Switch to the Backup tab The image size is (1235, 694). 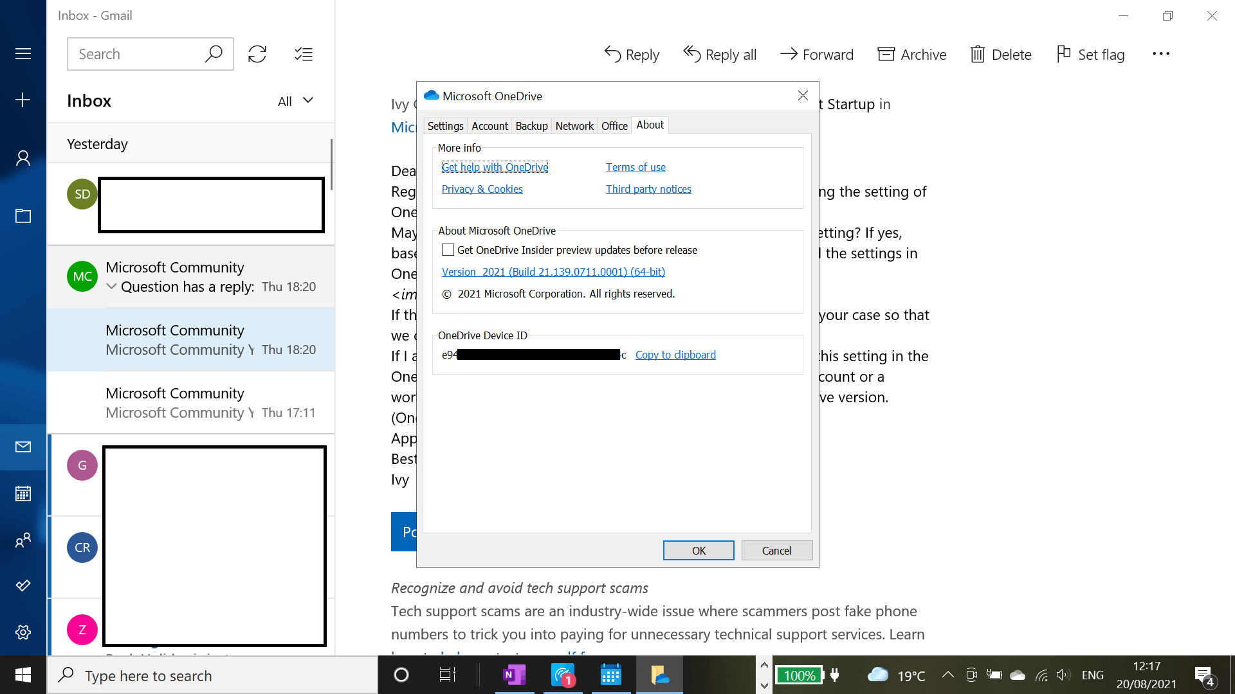click(x=531, y=125)
